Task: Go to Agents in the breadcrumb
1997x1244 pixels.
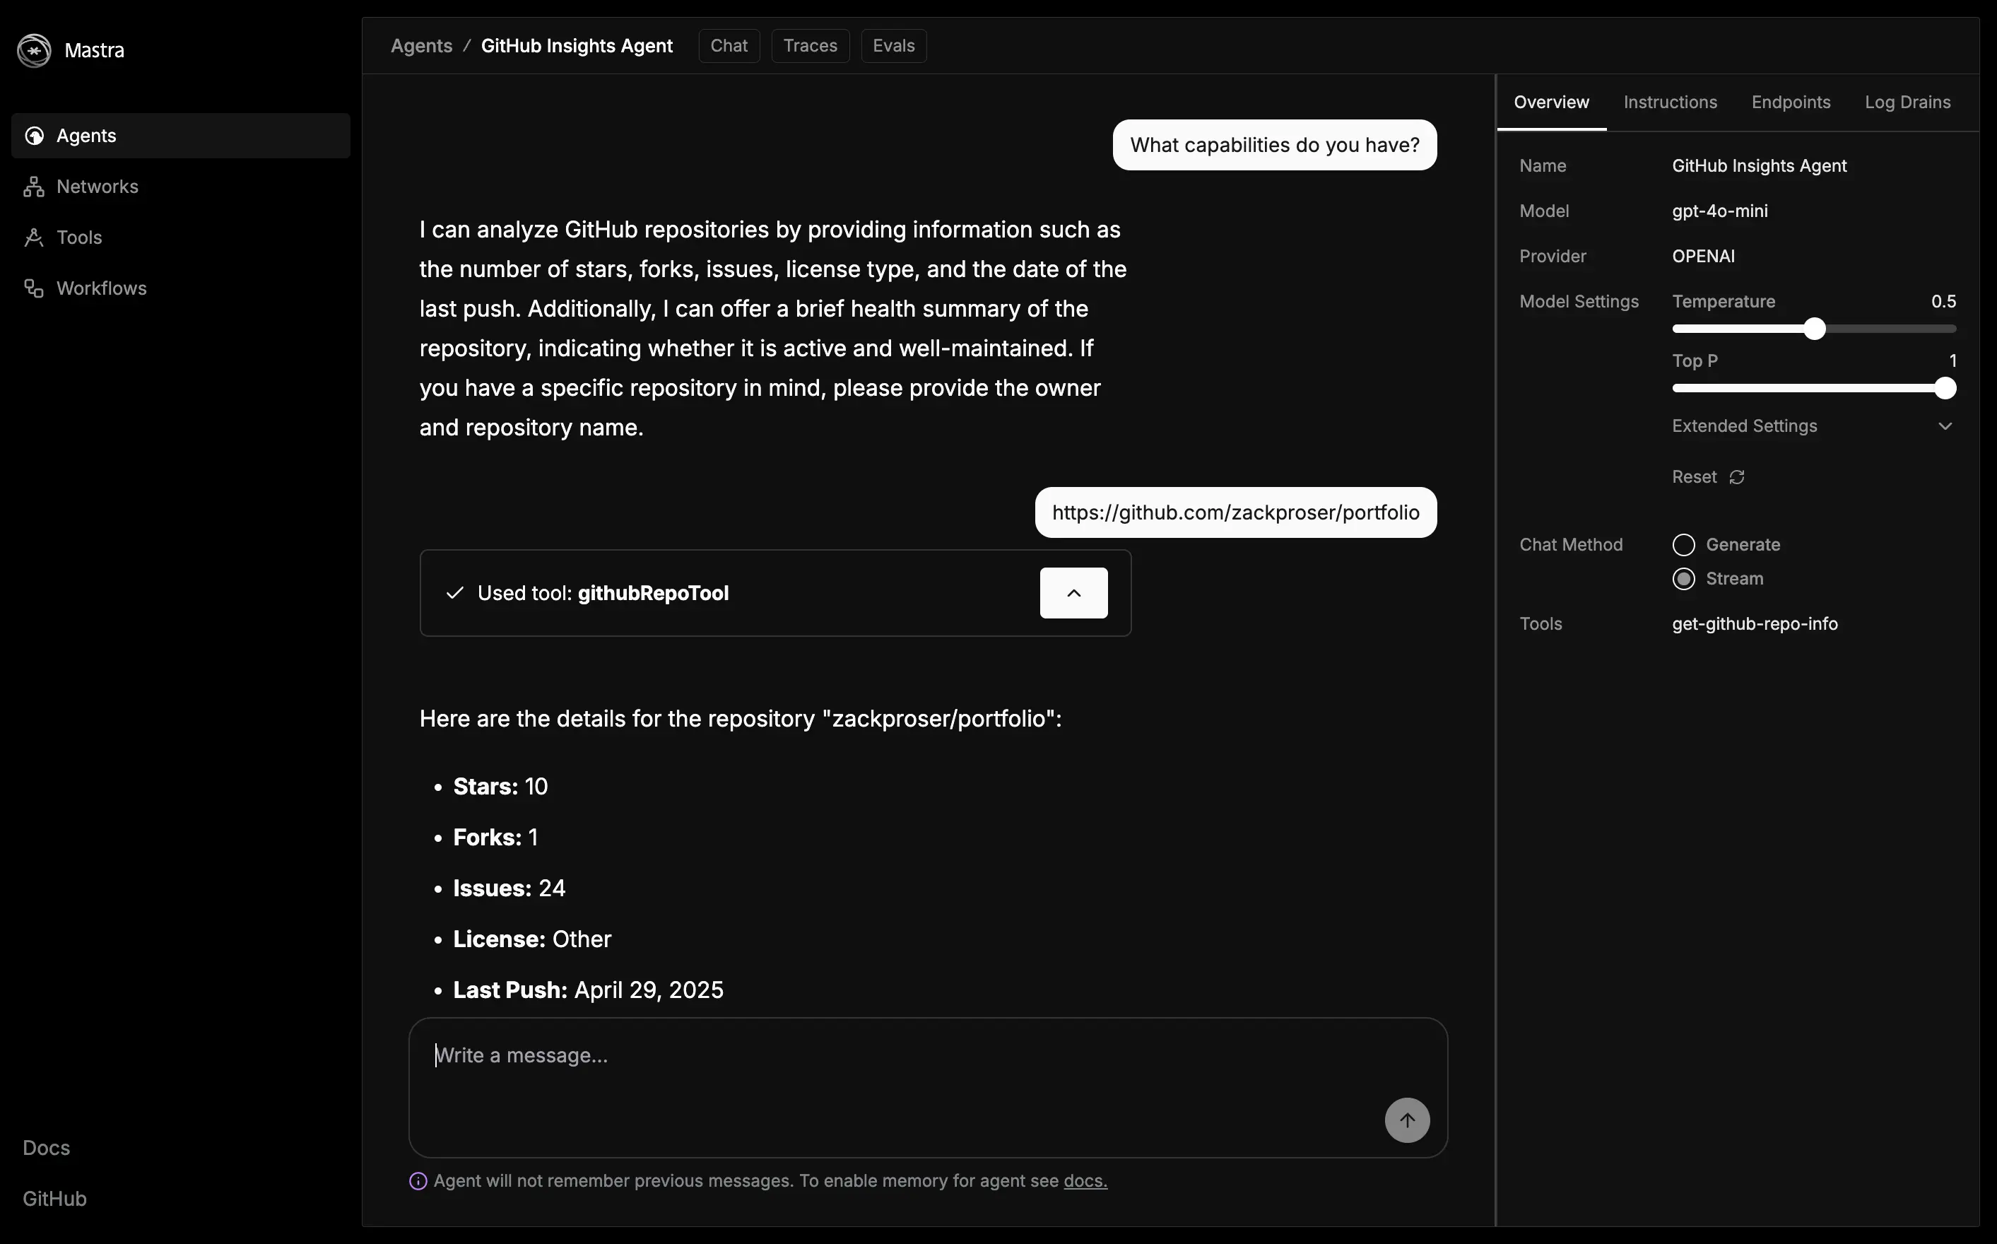Action: (421, 46)
